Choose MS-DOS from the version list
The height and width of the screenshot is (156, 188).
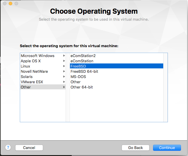tap(116, 77)
